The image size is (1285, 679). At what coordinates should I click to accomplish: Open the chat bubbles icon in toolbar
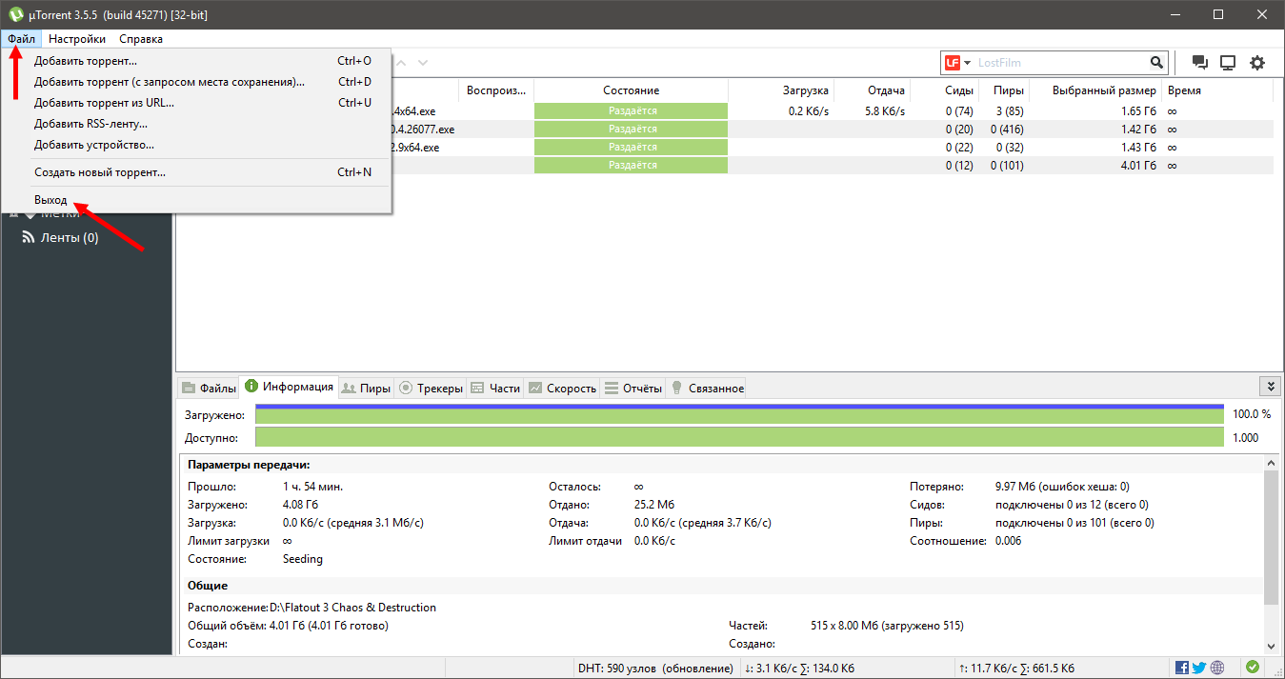tap(1200, 63)
